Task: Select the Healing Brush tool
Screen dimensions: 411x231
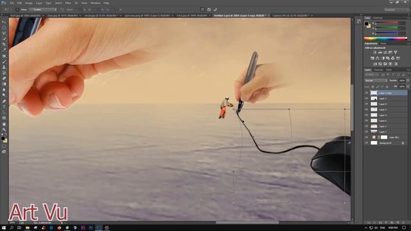Action: (x=4, y=56)
